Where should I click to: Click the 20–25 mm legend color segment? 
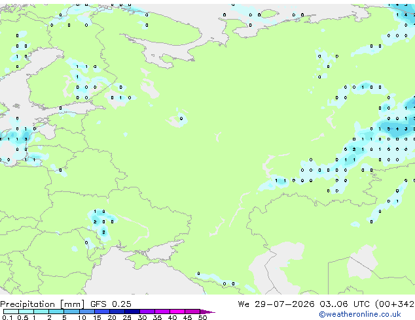pyautogui.click(x=117, y=312)
